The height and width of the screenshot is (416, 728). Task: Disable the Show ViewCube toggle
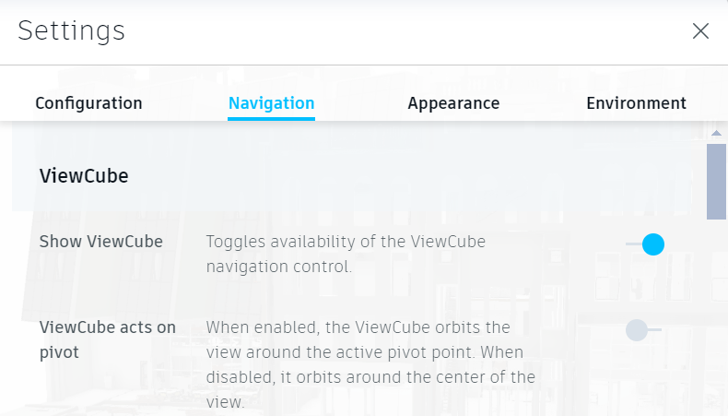[645, 244]
